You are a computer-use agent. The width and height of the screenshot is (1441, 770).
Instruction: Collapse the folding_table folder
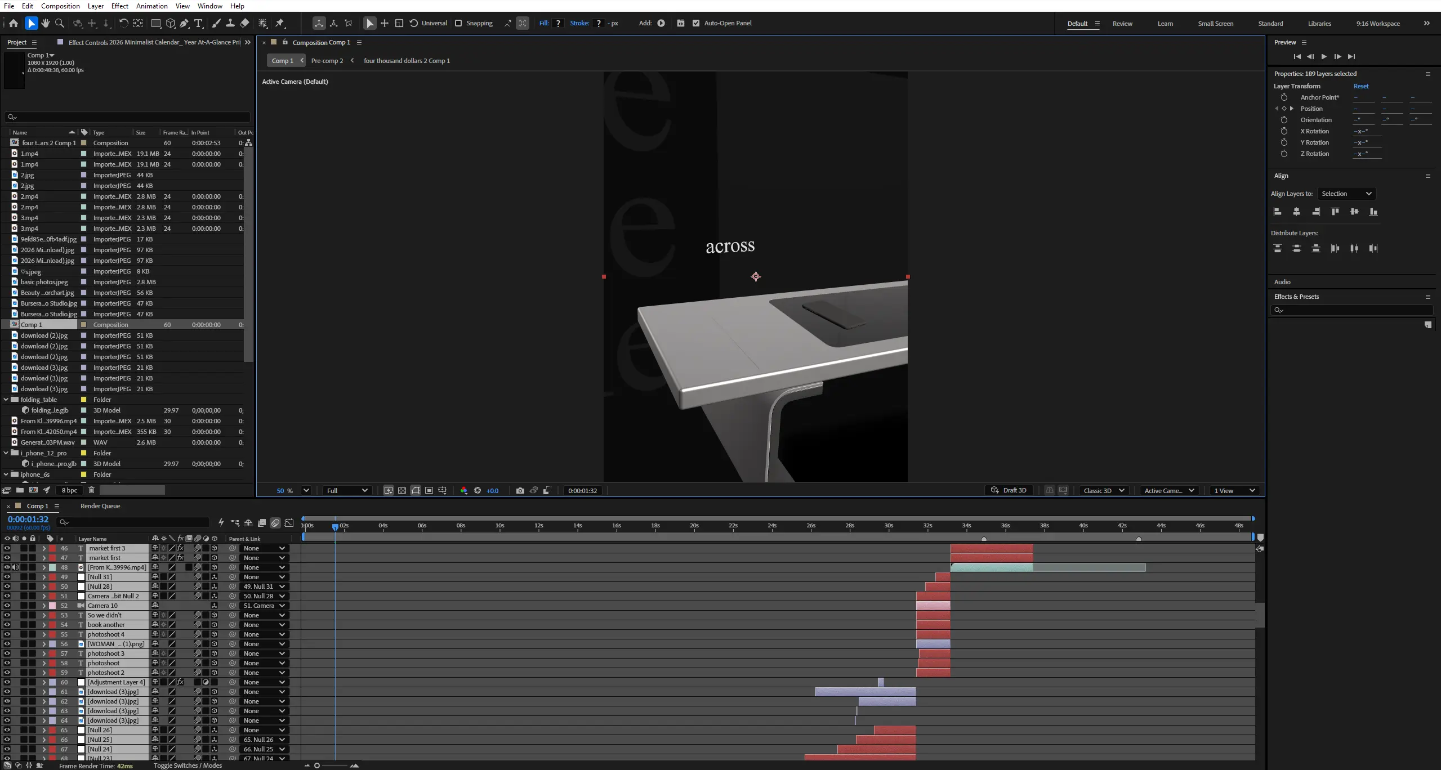(6, 400)
